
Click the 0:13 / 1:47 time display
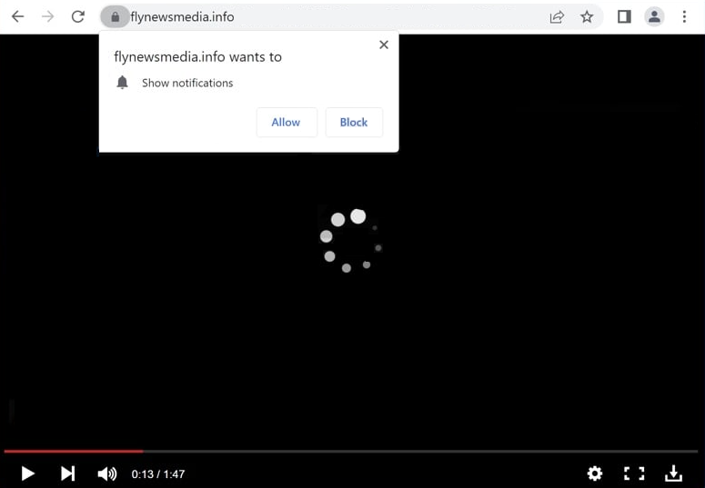click(157, 474)
